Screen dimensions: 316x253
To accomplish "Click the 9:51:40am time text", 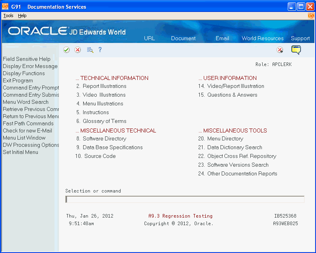I will (81, 224).
